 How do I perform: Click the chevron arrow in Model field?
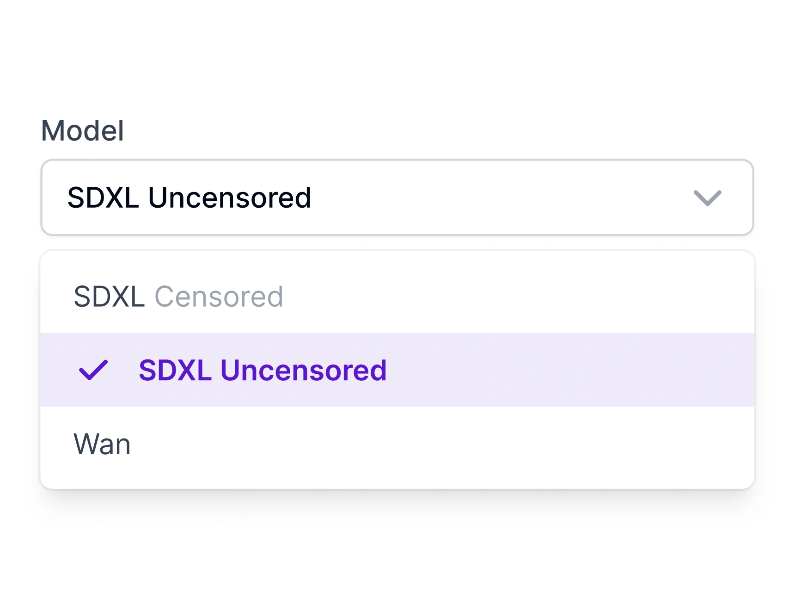[707, 198]
